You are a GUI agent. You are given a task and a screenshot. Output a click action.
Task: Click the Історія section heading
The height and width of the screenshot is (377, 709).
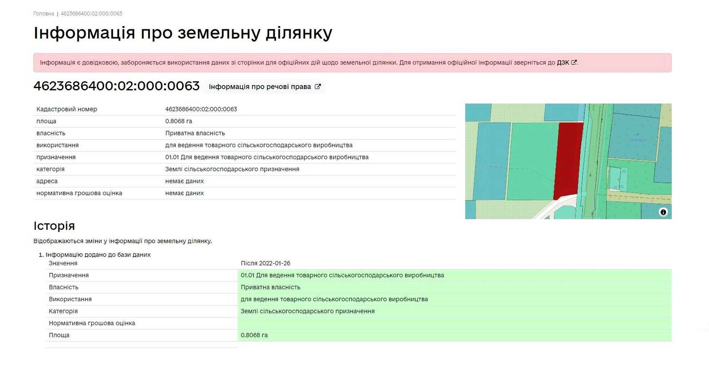tap(54, 226)
